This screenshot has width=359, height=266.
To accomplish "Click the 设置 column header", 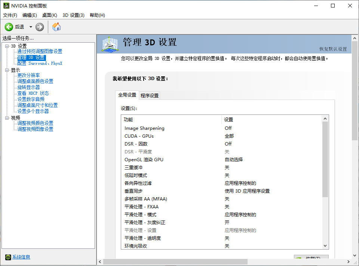I will click(x=271, y=119).
